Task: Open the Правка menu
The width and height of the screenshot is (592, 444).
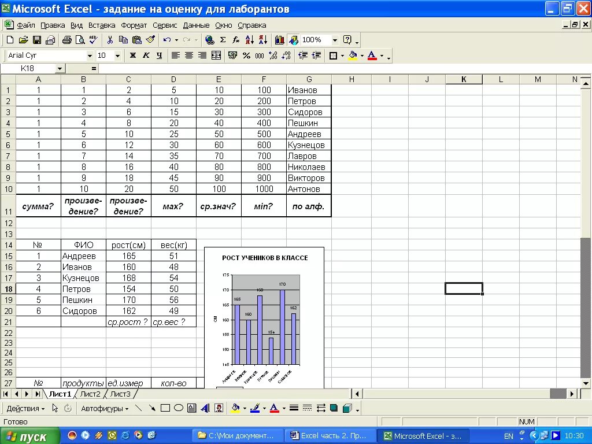Action: click(x=53, y=25)
